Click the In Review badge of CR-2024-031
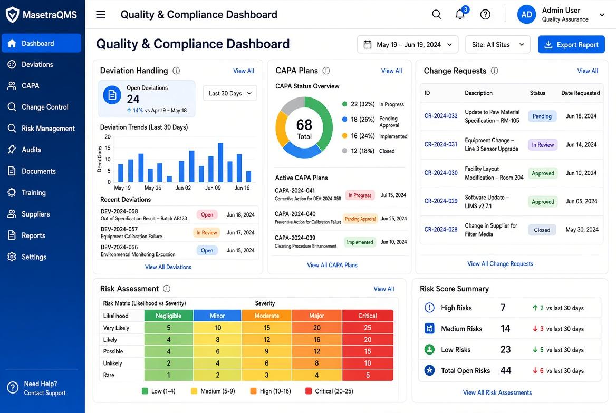 tap(543, 145)
